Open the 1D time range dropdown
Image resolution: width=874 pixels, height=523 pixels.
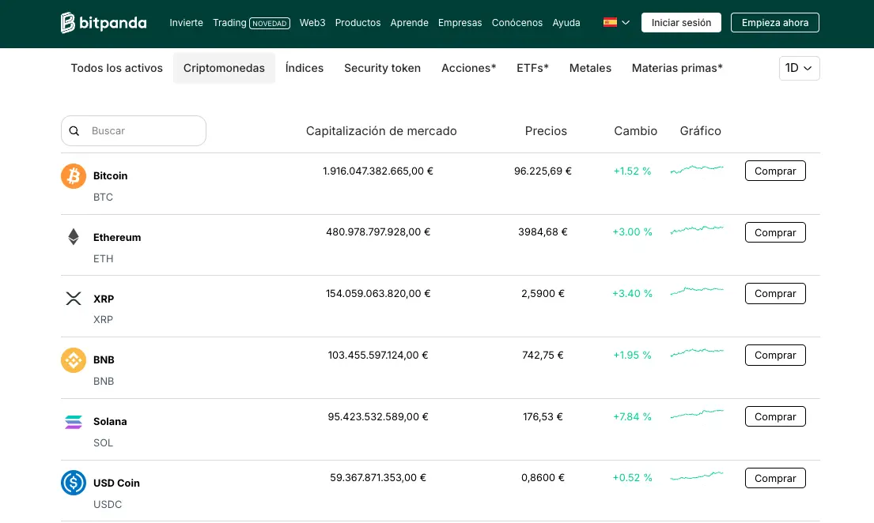800,68
